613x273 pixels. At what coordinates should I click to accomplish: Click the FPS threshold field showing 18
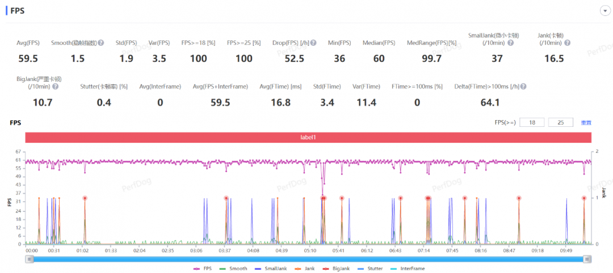pos(532,122)
